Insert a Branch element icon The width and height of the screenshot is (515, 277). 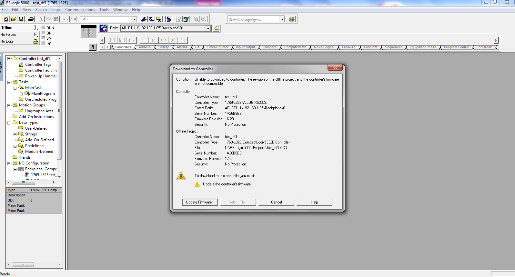pyautogui.click(x=122, y=40)
